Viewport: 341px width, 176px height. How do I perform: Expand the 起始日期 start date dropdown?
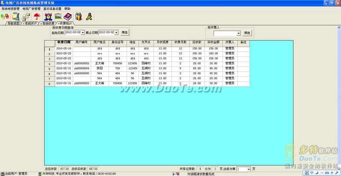point(83,32)
